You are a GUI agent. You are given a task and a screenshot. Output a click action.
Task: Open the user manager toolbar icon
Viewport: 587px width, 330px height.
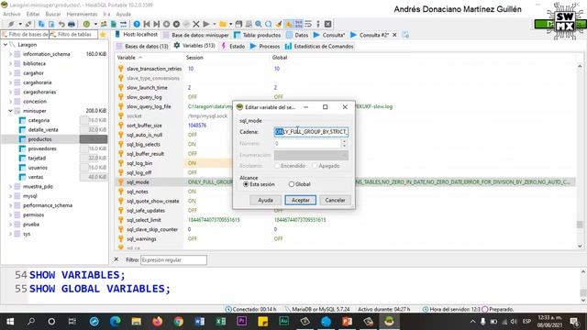[x=104, y=24]
